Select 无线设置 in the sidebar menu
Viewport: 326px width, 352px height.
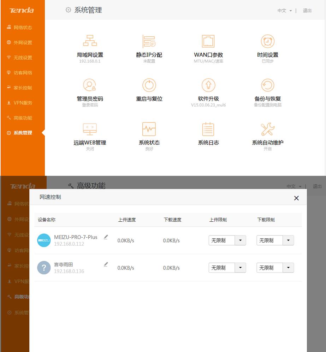click(x=22, y=57)
